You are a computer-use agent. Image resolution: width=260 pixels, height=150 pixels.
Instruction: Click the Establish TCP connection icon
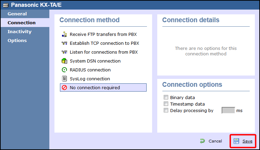pyautogui.click(x=64, y=43)
